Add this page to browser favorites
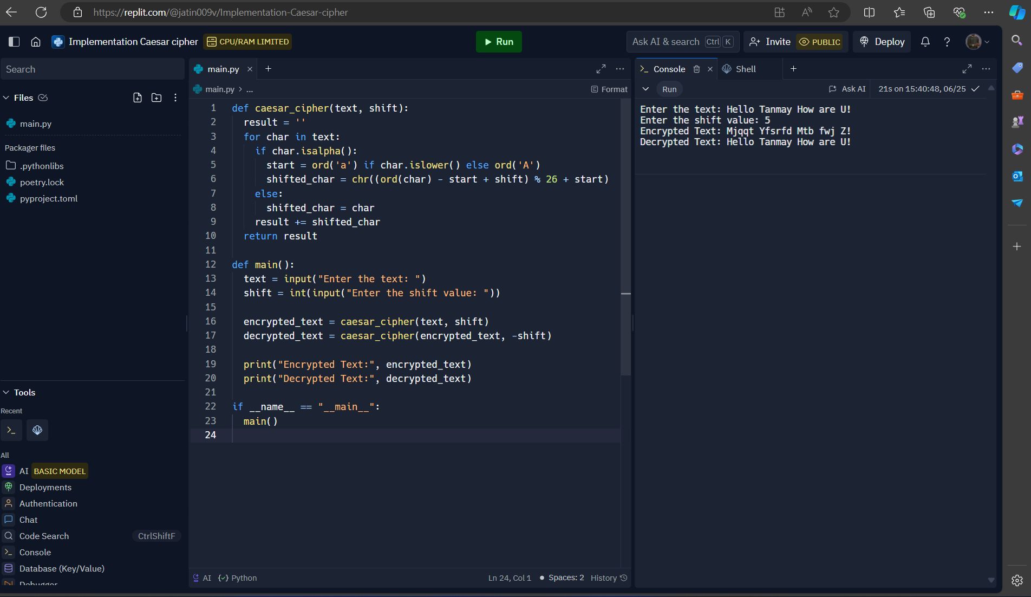1031x597 pixels. (x=833, y=12)
